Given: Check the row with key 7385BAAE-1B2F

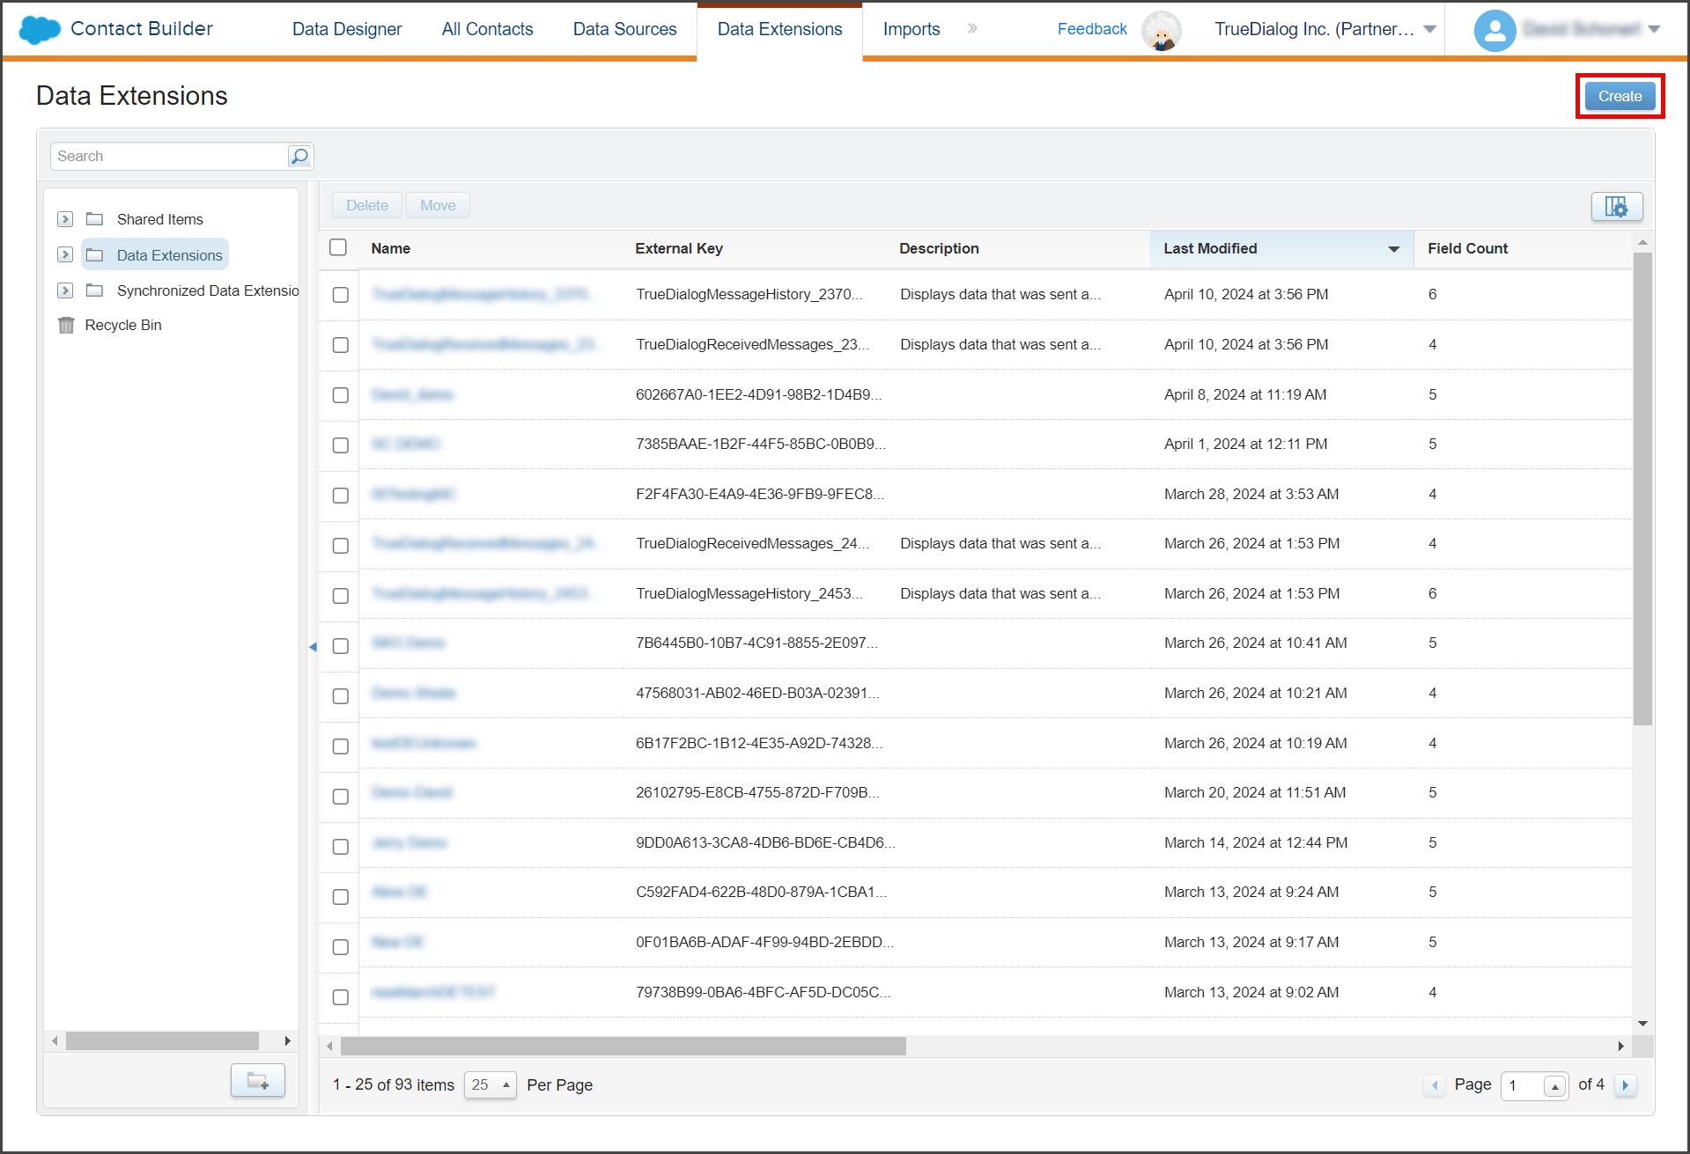Looking at the screenshot, I should pos(340,445).
